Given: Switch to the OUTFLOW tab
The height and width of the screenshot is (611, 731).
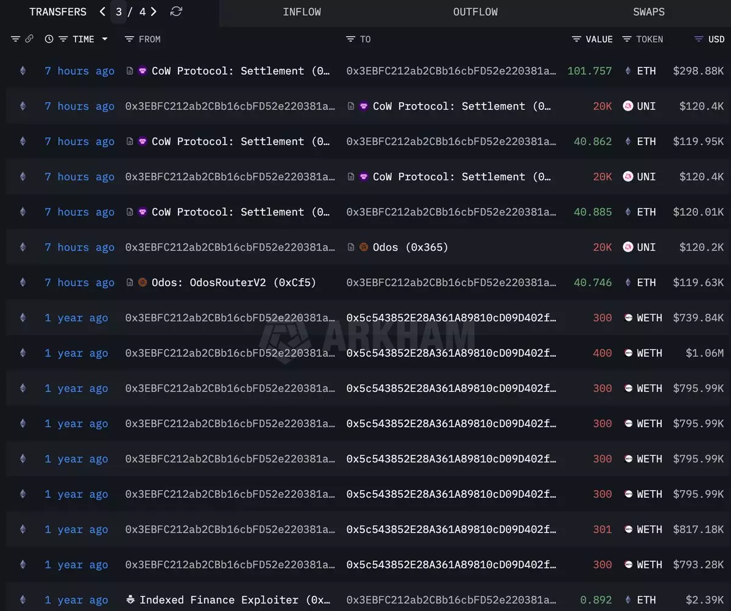Looking at the screenshot, I should (475, 12).
